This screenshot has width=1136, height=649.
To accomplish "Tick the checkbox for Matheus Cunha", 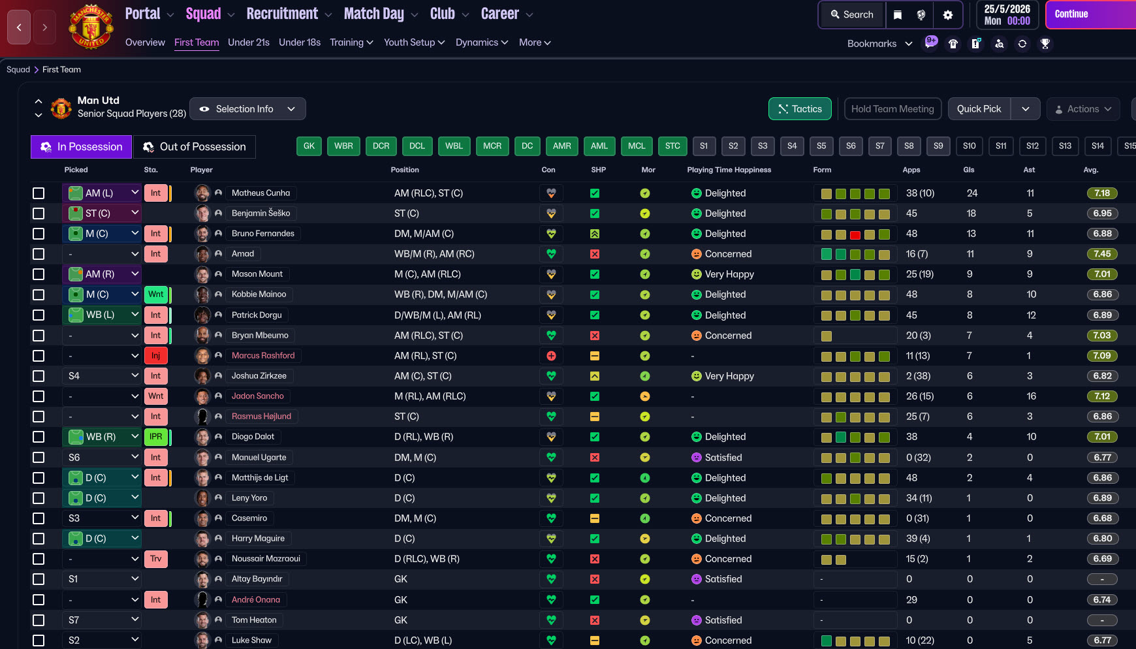I will (39, 193).
